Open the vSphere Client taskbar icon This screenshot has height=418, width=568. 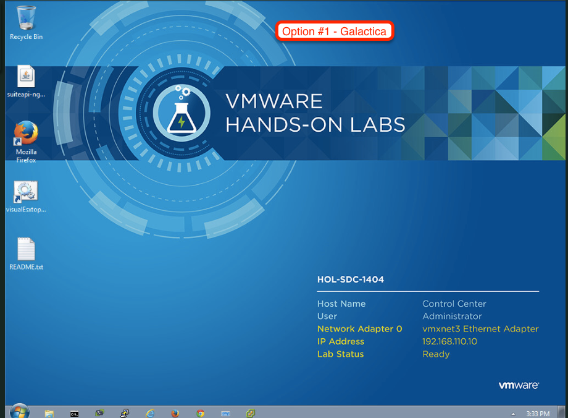[251, 413]
